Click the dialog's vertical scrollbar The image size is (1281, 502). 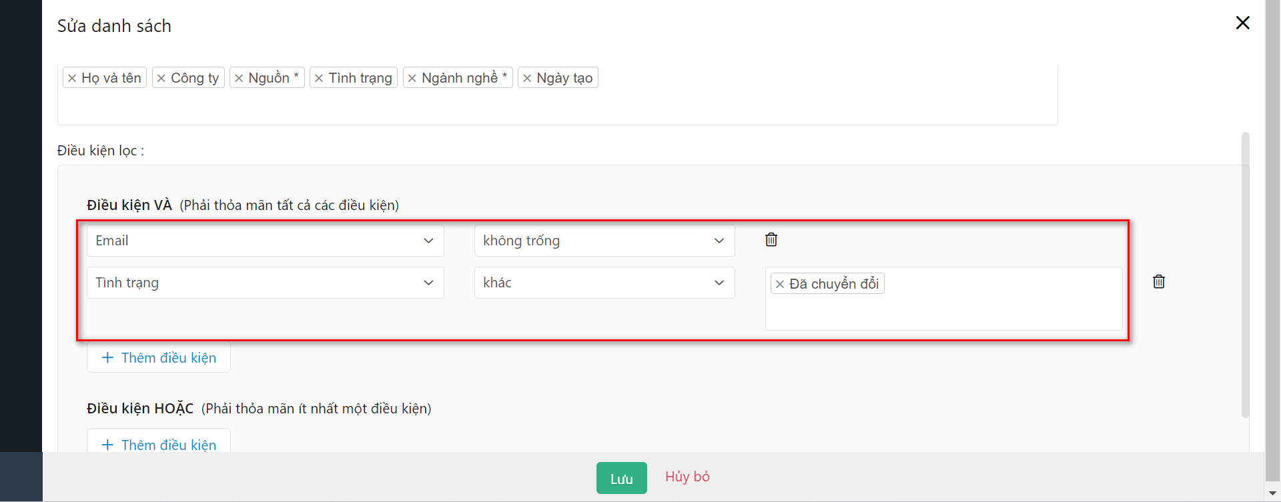pyautogui.click(x=1245, y=275)
